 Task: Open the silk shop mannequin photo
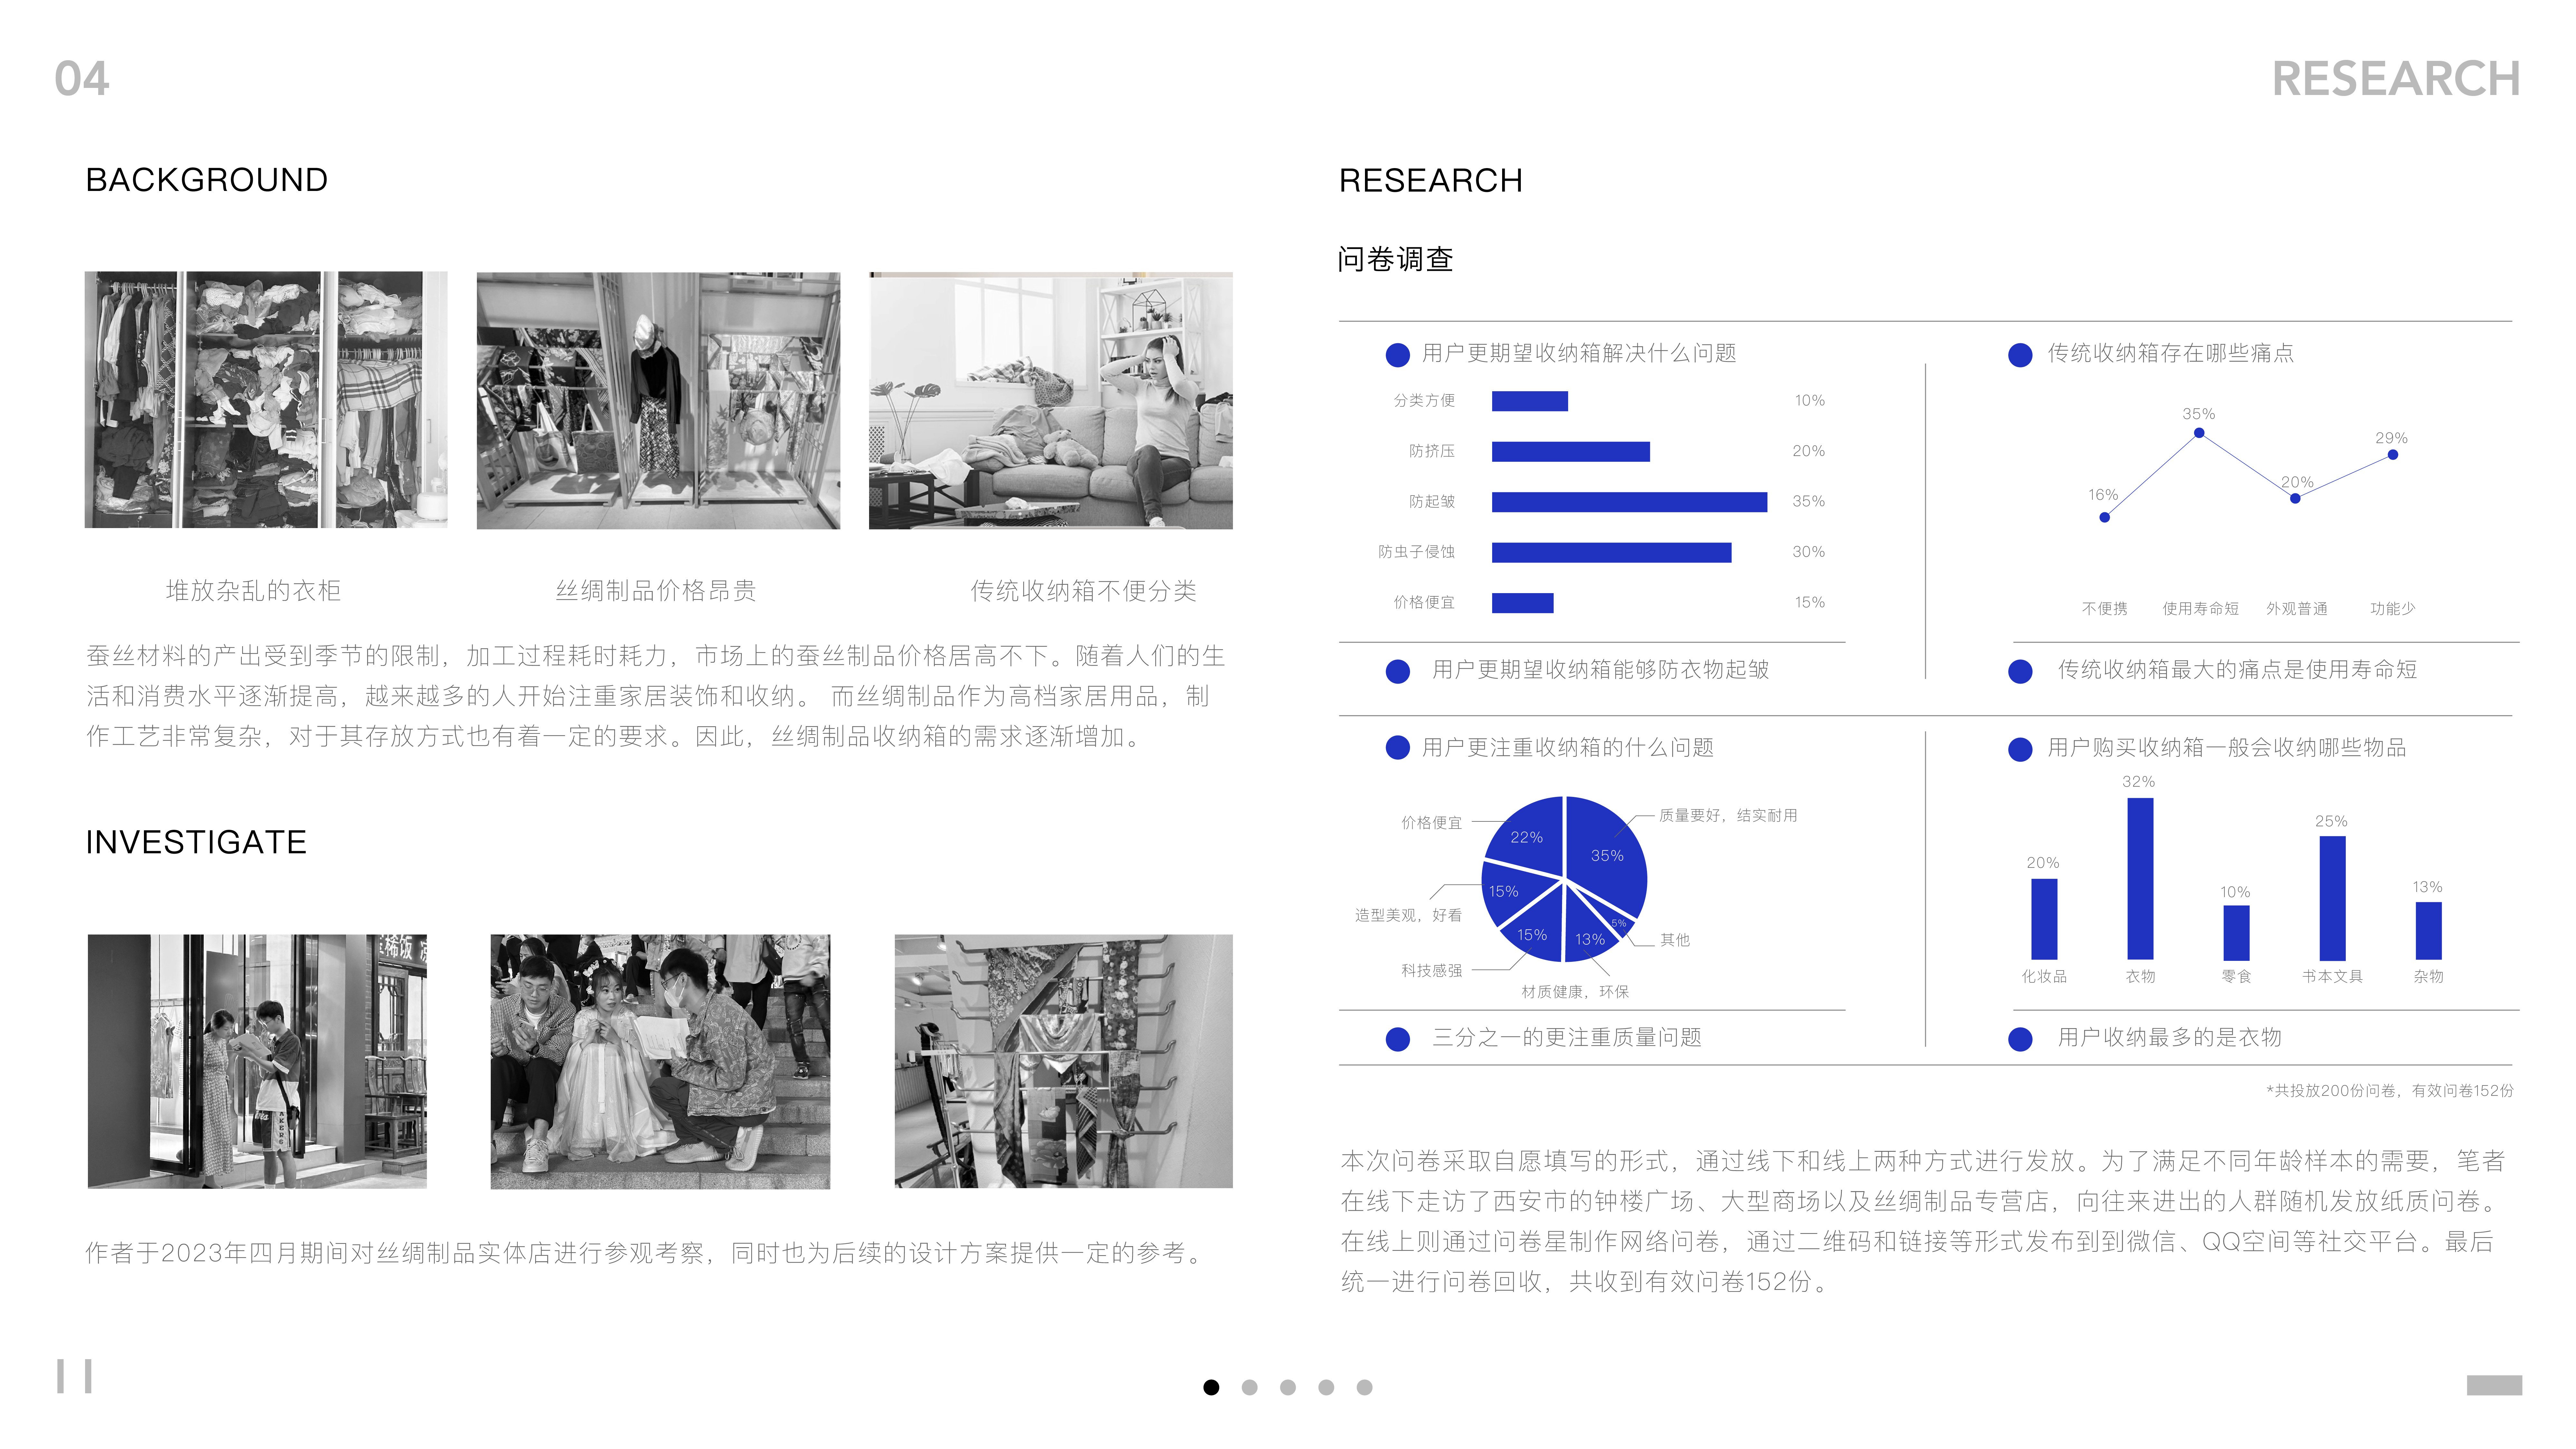coord(658,400)
